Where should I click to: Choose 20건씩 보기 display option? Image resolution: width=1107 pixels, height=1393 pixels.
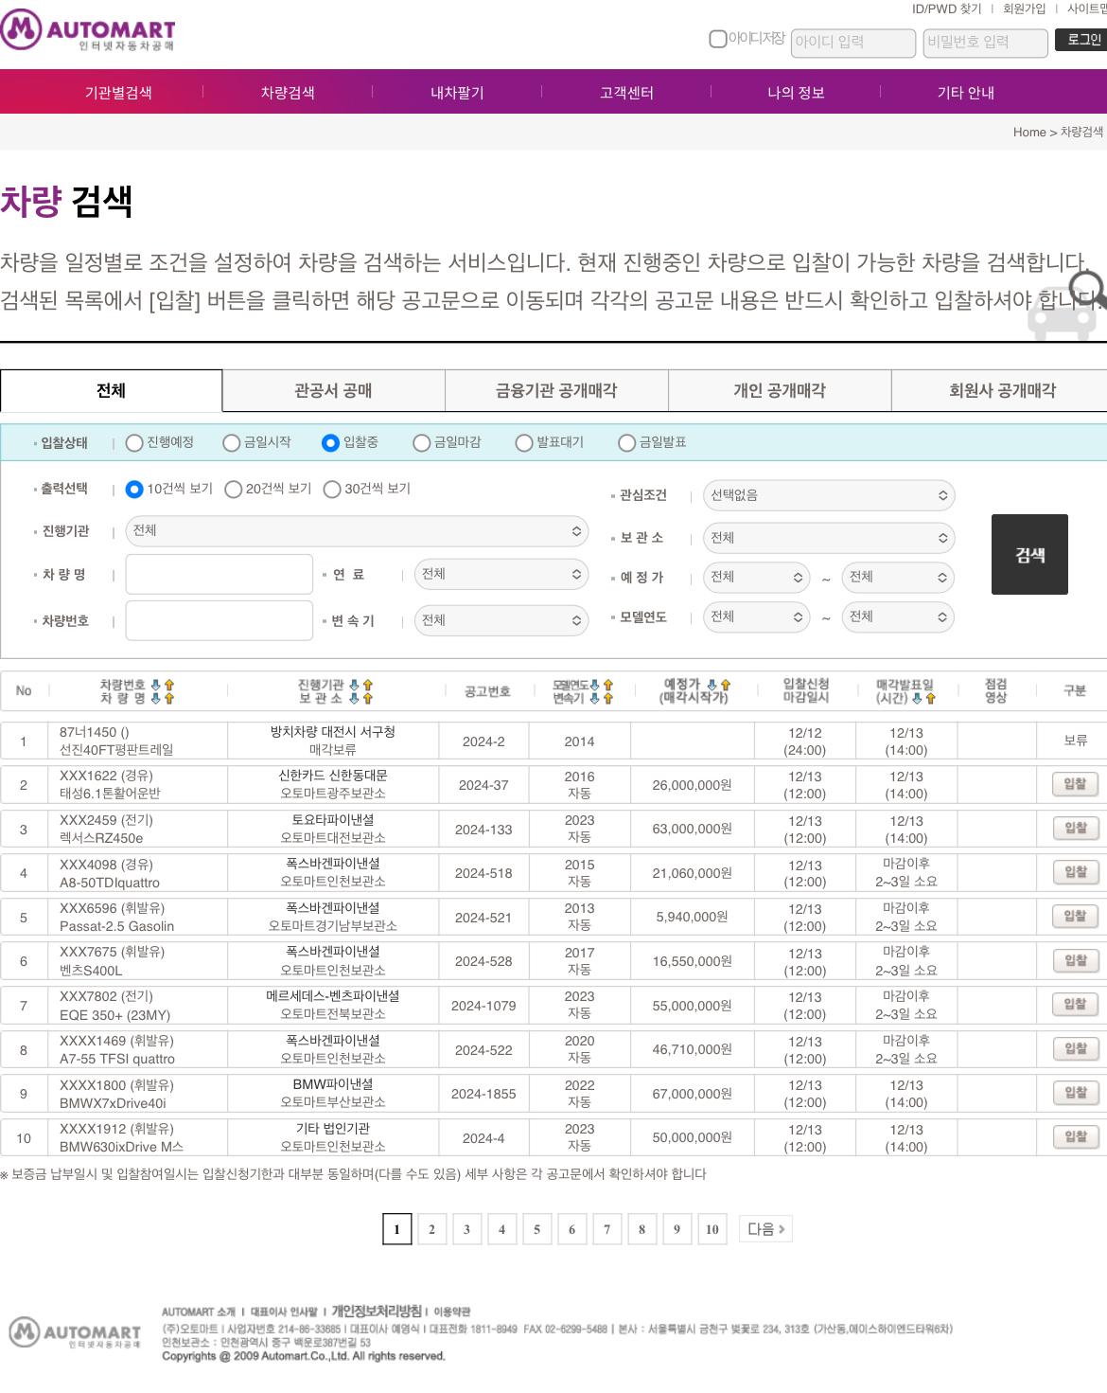[x=234, y=490]
